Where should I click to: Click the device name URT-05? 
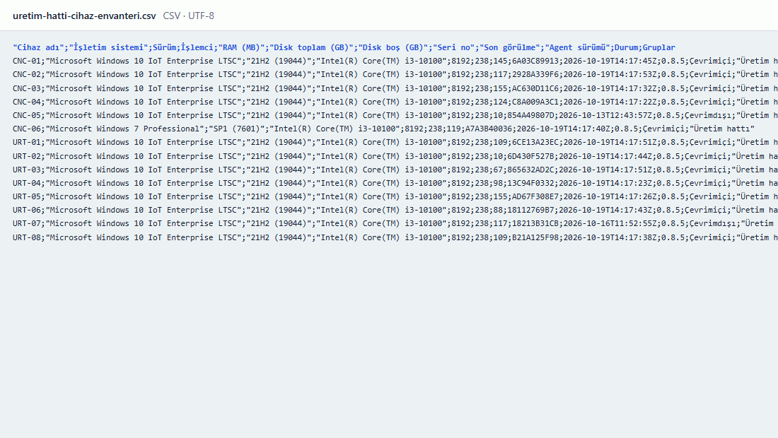click(x=27, y=196)
